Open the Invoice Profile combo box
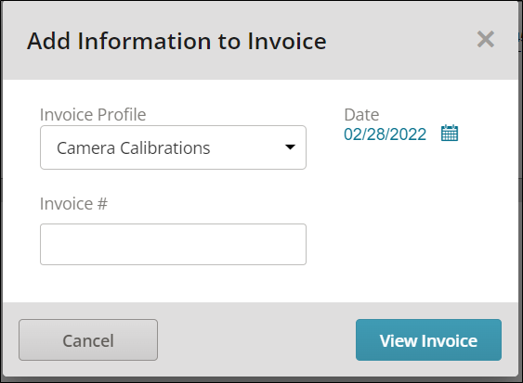This screenshot has width=523, height=383. (173, 147)
